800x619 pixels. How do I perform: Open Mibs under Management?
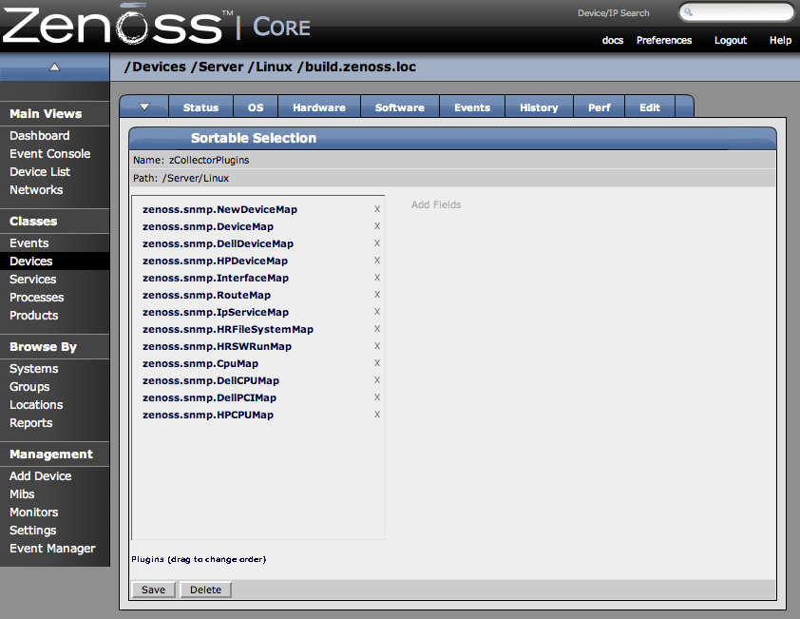coord(22,494)
